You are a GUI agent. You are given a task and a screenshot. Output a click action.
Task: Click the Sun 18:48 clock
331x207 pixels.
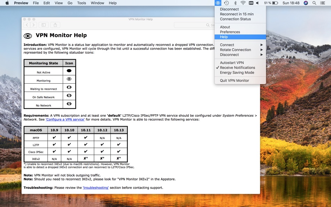(x=291, y=3)
